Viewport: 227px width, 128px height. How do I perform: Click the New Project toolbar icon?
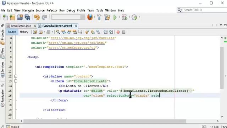coord(12,17)
